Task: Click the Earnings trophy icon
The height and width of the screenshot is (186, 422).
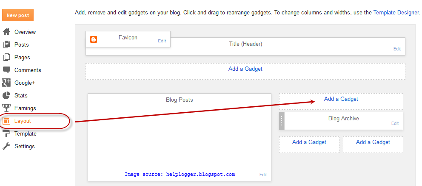Action: coord(6,108)
